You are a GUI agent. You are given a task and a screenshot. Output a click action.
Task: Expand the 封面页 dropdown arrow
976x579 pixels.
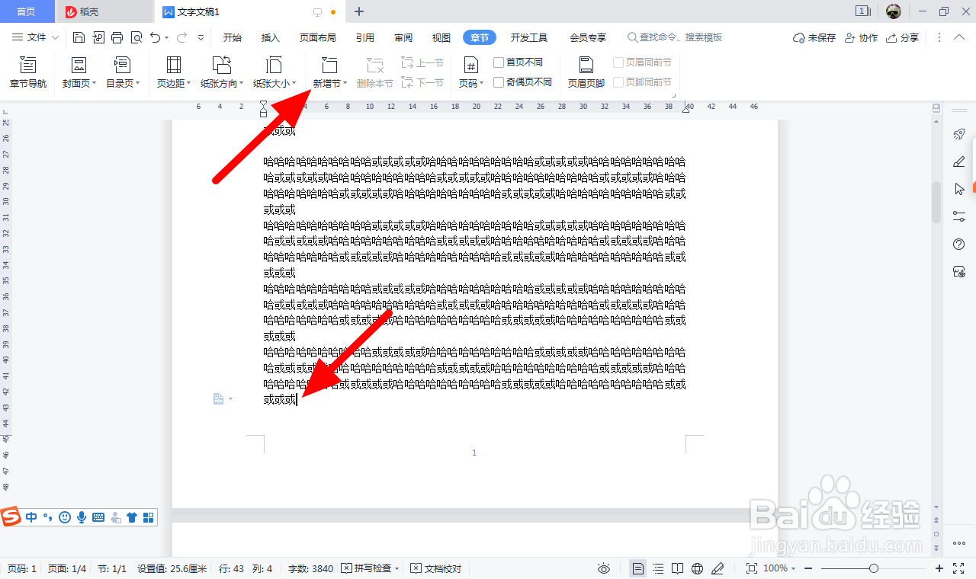95,84
